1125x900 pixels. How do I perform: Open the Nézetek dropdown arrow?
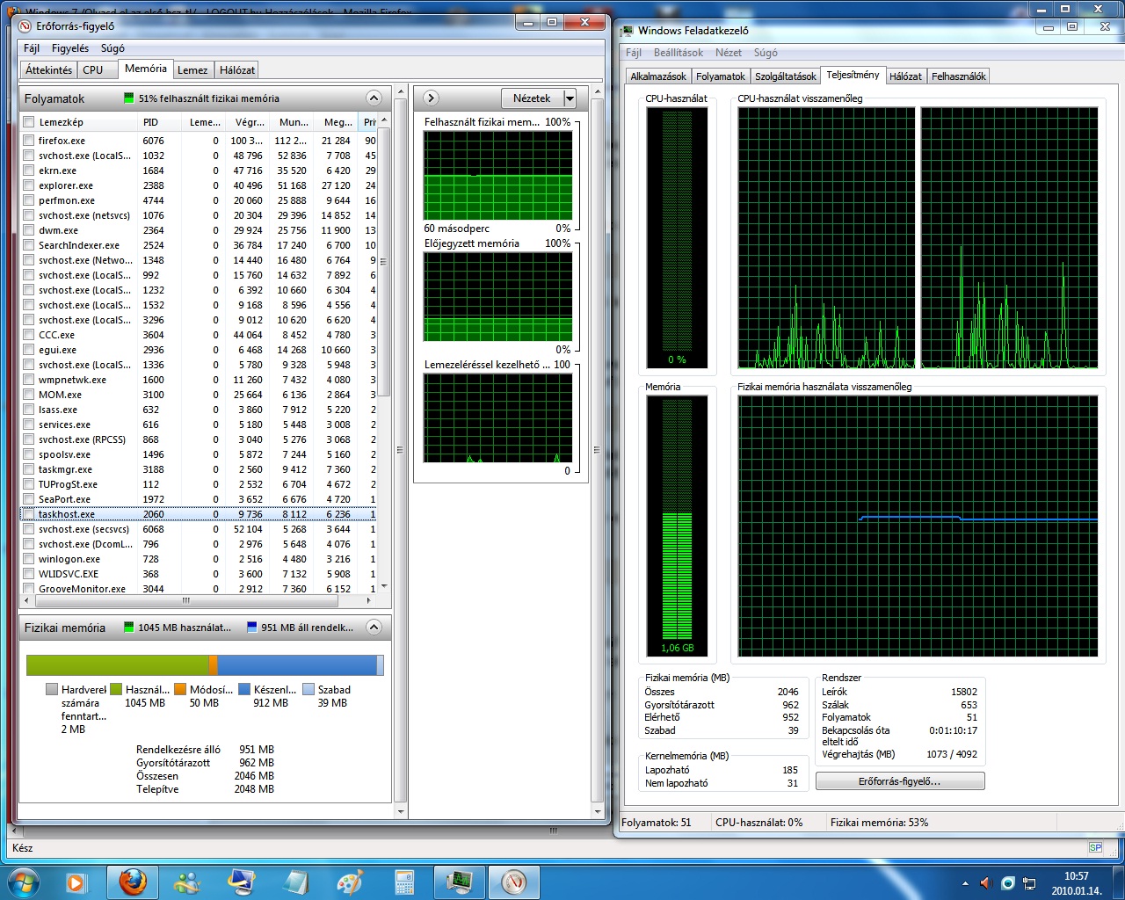tap(570, 98)
